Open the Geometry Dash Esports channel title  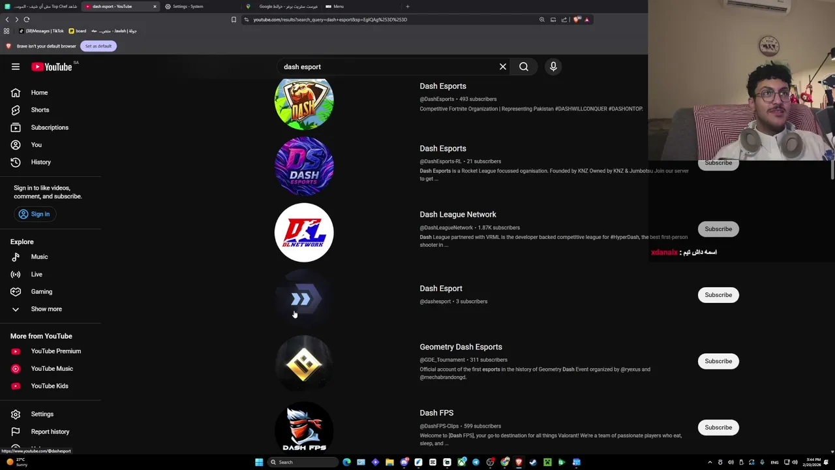[461, 347]
